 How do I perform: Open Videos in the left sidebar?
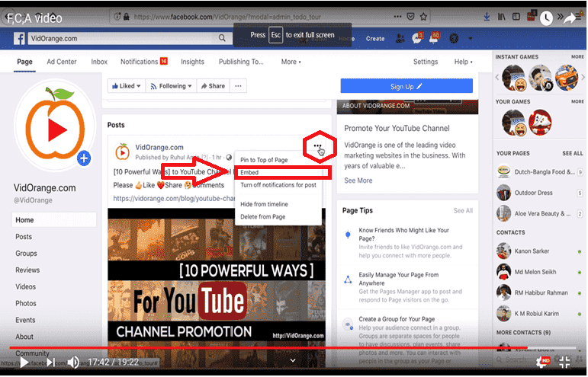[x=25, y=287]
